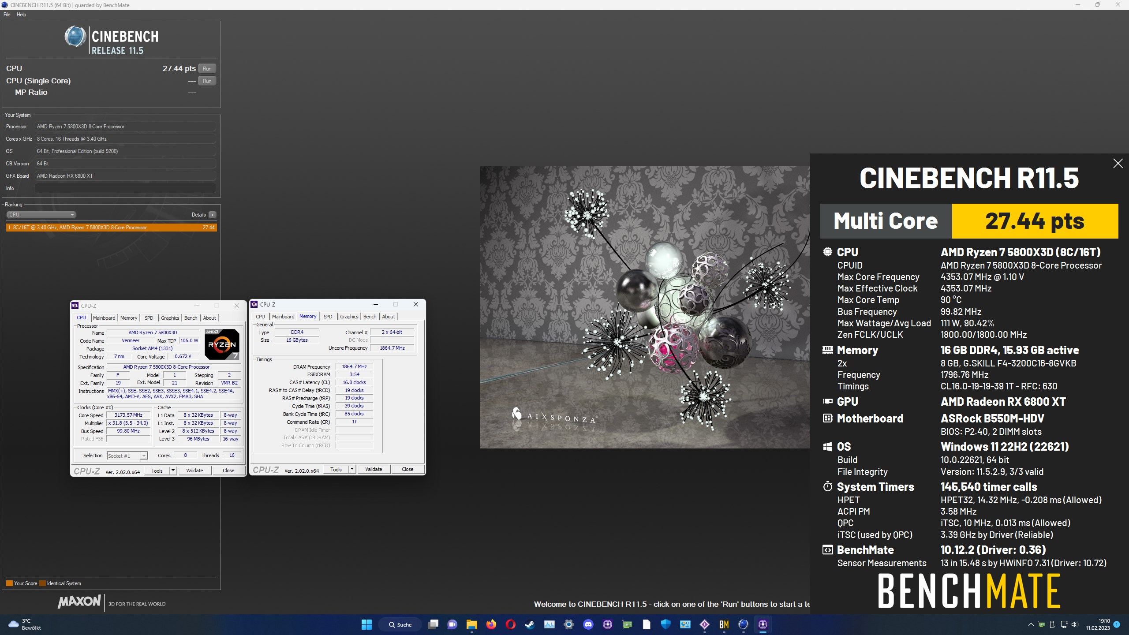Open the first CPU-Z taskbar icon
This screenshot has height=635, width=1129.
tap(608, 624)
